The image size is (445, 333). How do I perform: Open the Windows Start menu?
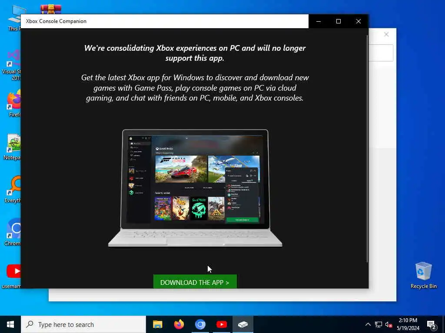click(x=10, y=324)
